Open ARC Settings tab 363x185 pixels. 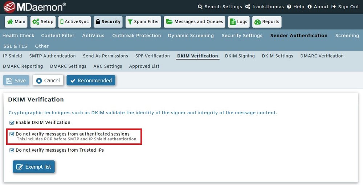108,66
